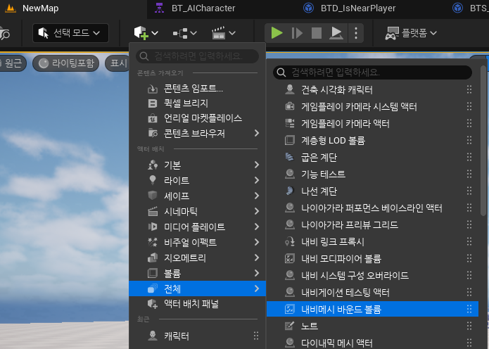Select the 기능 테스트 list label
This screenshot has height=349, width=489.
click(x=323, y=174)
